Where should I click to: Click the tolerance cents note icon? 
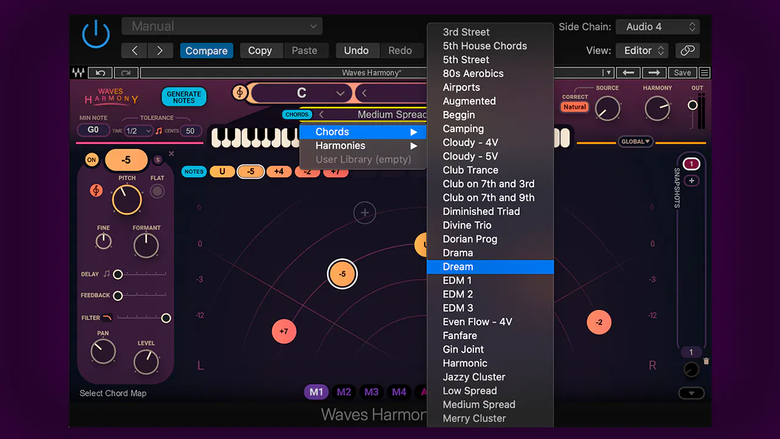tap(158, 130)
